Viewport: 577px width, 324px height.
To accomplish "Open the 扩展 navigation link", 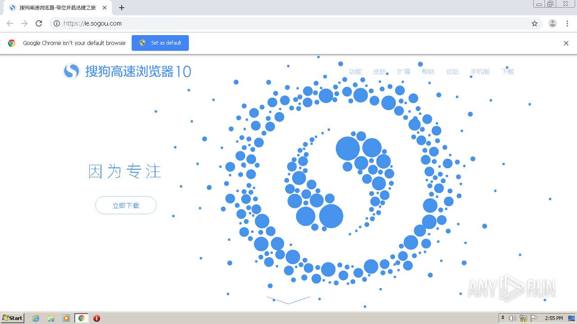I will point(404,72).
